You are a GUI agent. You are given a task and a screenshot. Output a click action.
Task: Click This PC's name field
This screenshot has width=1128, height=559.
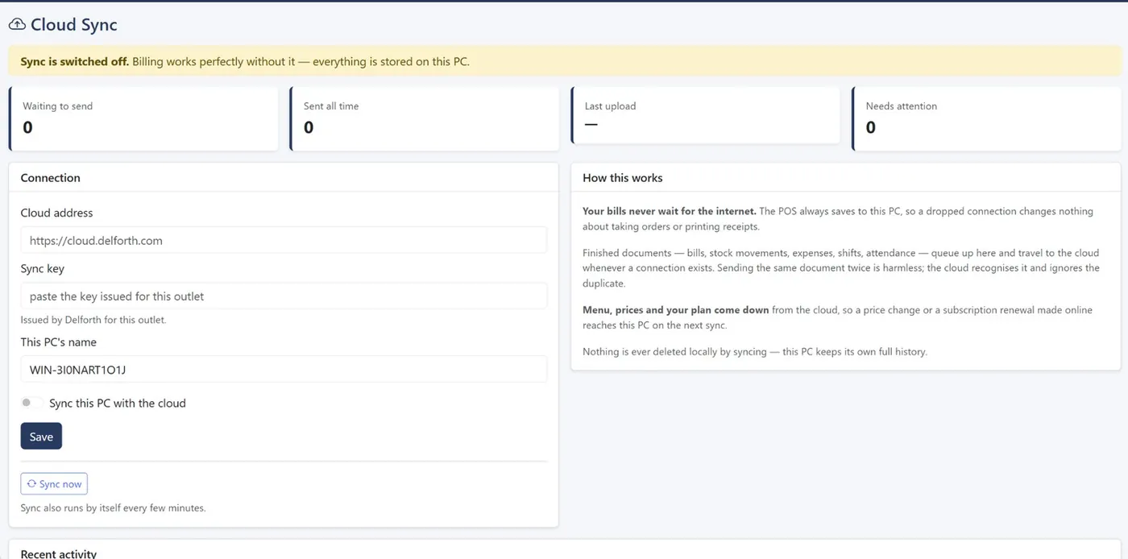284,370
